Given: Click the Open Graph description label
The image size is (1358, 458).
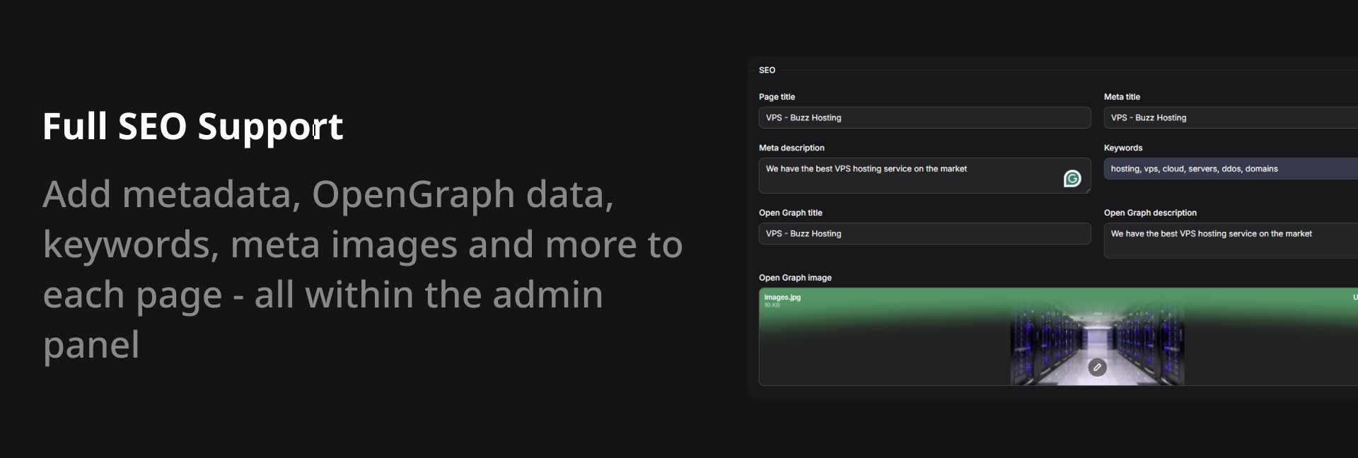Looking at the screenshot, I should tap(1150, 213).
